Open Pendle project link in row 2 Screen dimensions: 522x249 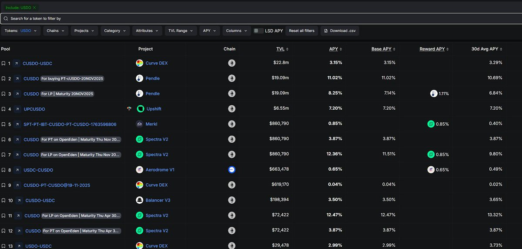[x=153, y=78]
